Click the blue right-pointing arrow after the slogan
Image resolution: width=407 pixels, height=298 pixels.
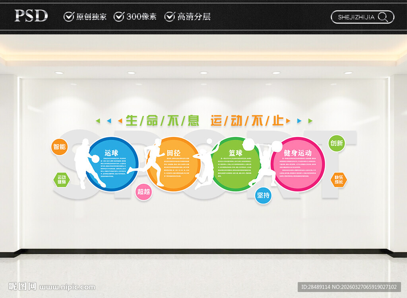click(x=299, y=121)
